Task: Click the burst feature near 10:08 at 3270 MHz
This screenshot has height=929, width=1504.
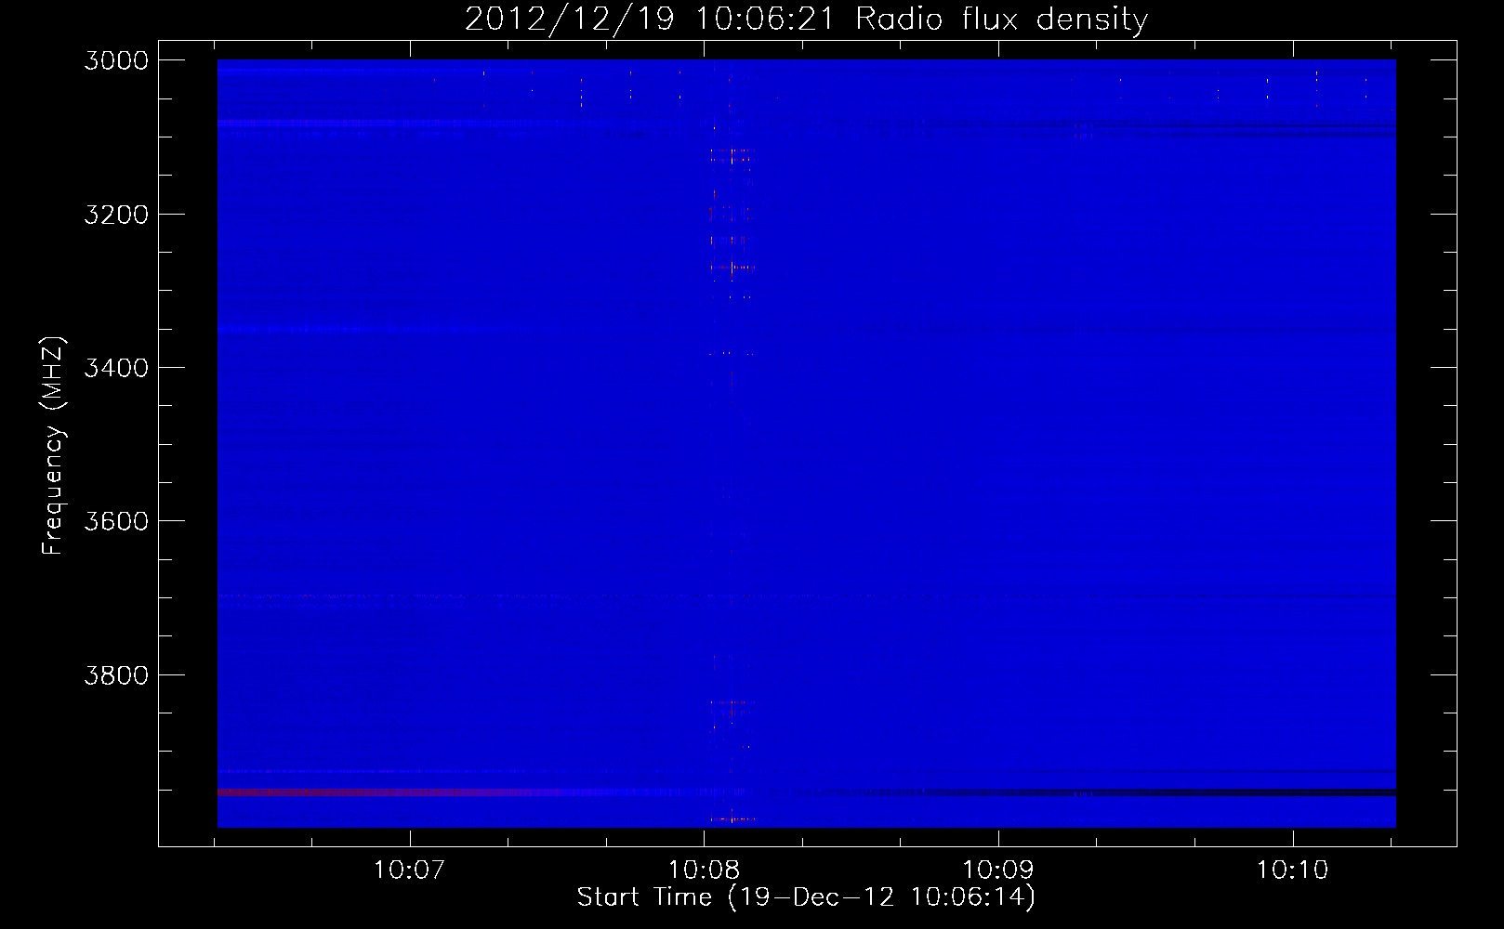Action: [732, 268]
